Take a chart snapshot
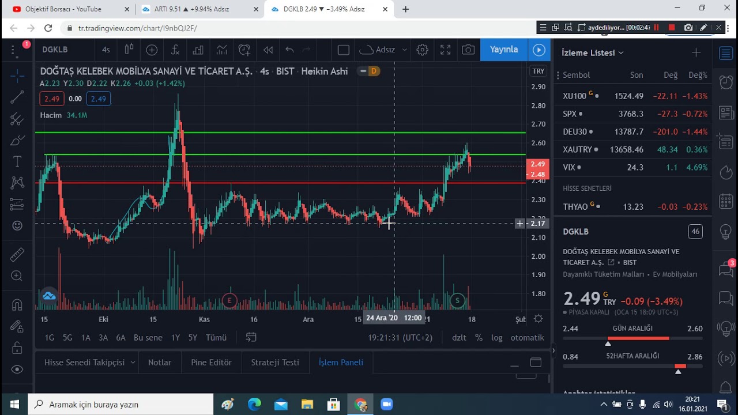 pyautogui.click(x=468, y=50)
